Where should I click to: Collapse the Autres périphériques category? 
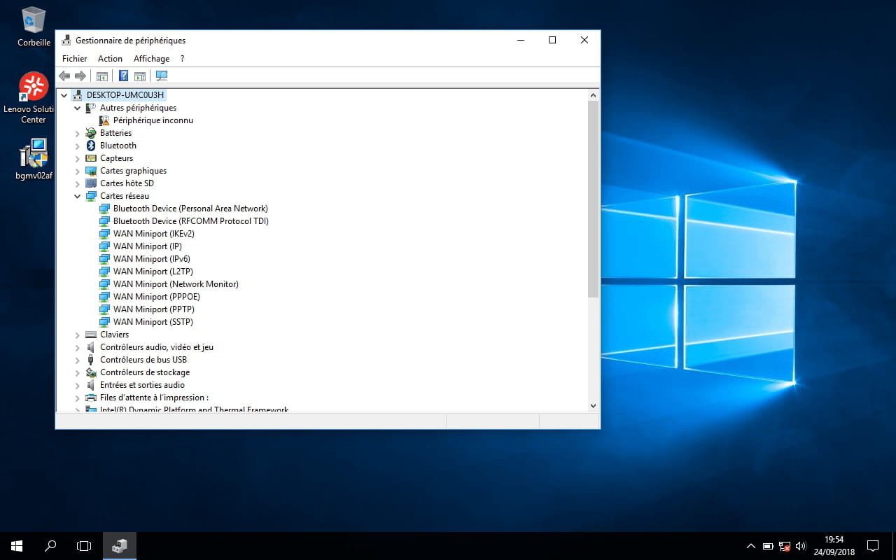click(78, 108)
